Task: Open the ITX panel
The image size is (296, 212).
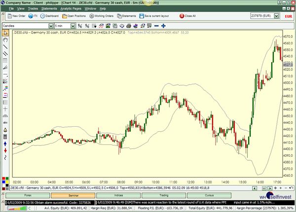Action: point(34,16)
